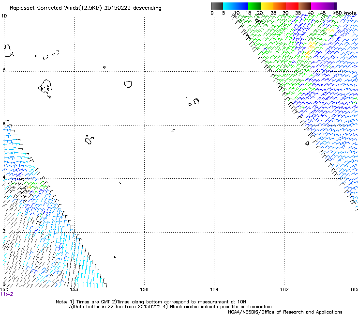Click the purple '11:42' time stamp

click(7, 294)
